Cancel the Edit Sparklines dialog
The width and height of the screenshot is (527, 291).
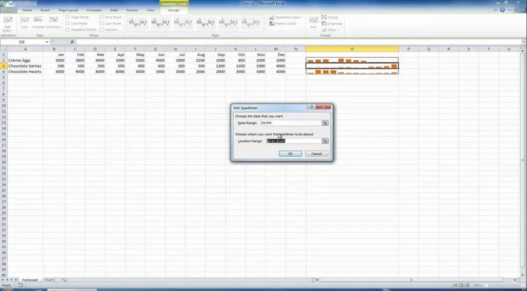coord(317,154)
